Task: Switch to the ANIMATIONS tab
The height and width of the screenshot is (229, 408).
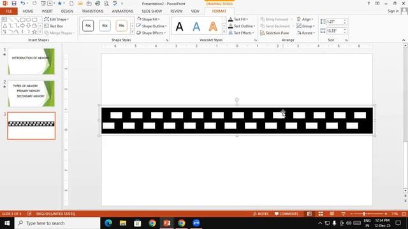Action: click(122, 11)
